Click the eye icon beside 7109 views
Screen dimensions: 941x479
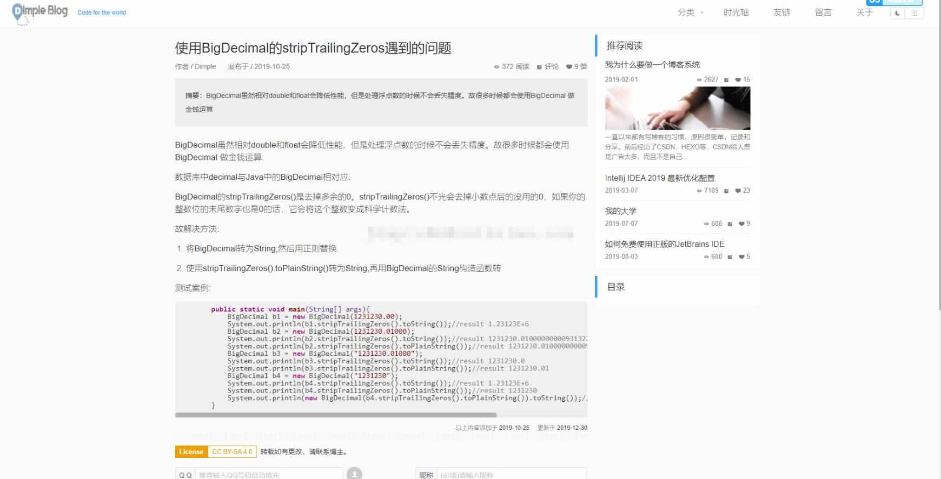[699, 191]
